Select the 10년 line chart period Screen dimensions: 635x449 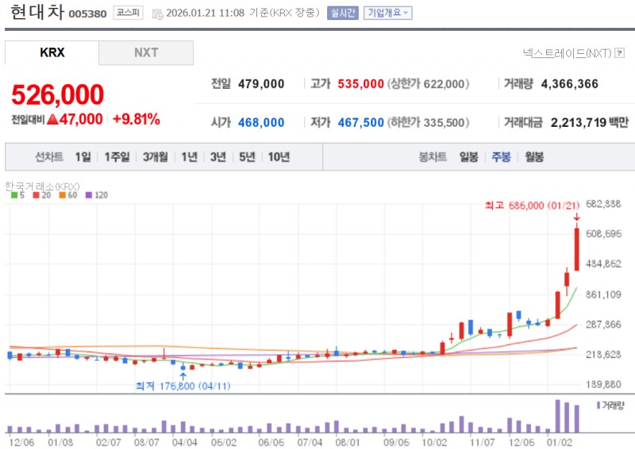pyautogui.click(x=279, y=157)
